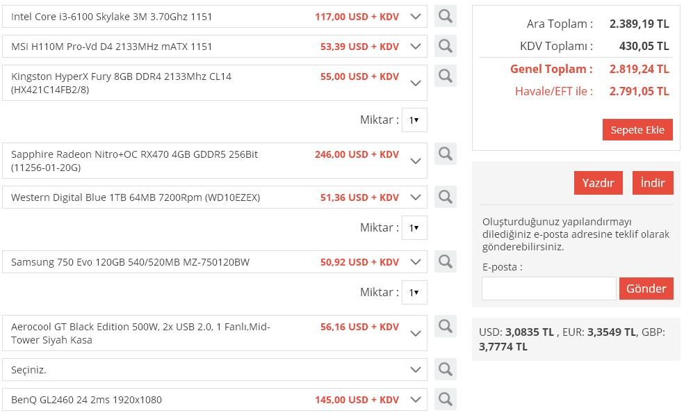This screenshot has width=684, height=413.
Task: Open the Seçiniz selection dropdown
Action: 416,370
